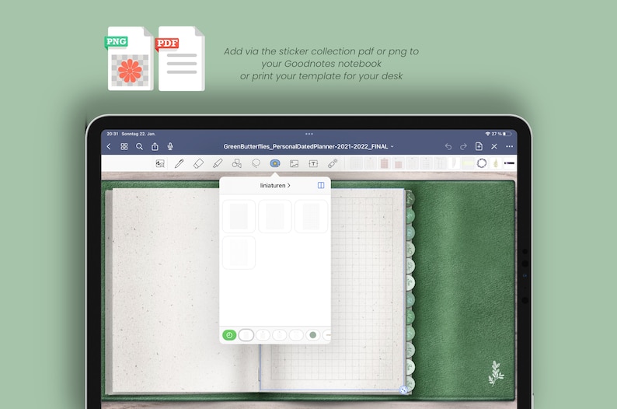The height and width of the screenshot is (409, 617).
Task: Select the Laser pointer tool
Action: [x=333, y=163]
